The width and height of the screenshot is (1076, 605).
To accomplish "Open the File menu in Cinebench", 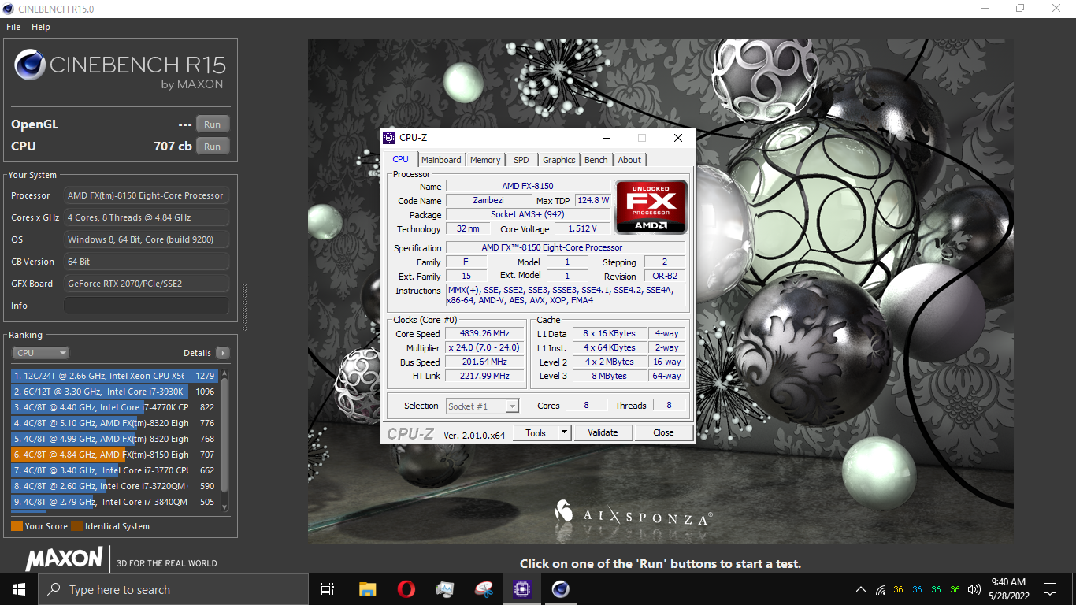I will tap(13, 27).
